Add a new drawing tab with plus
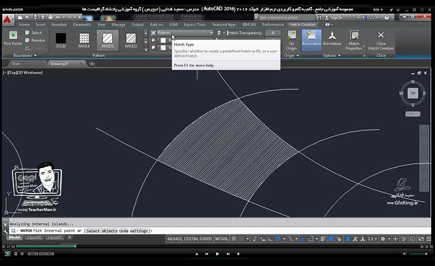The image size is (435, 266). pyautogui.click(x=92, y=64)
